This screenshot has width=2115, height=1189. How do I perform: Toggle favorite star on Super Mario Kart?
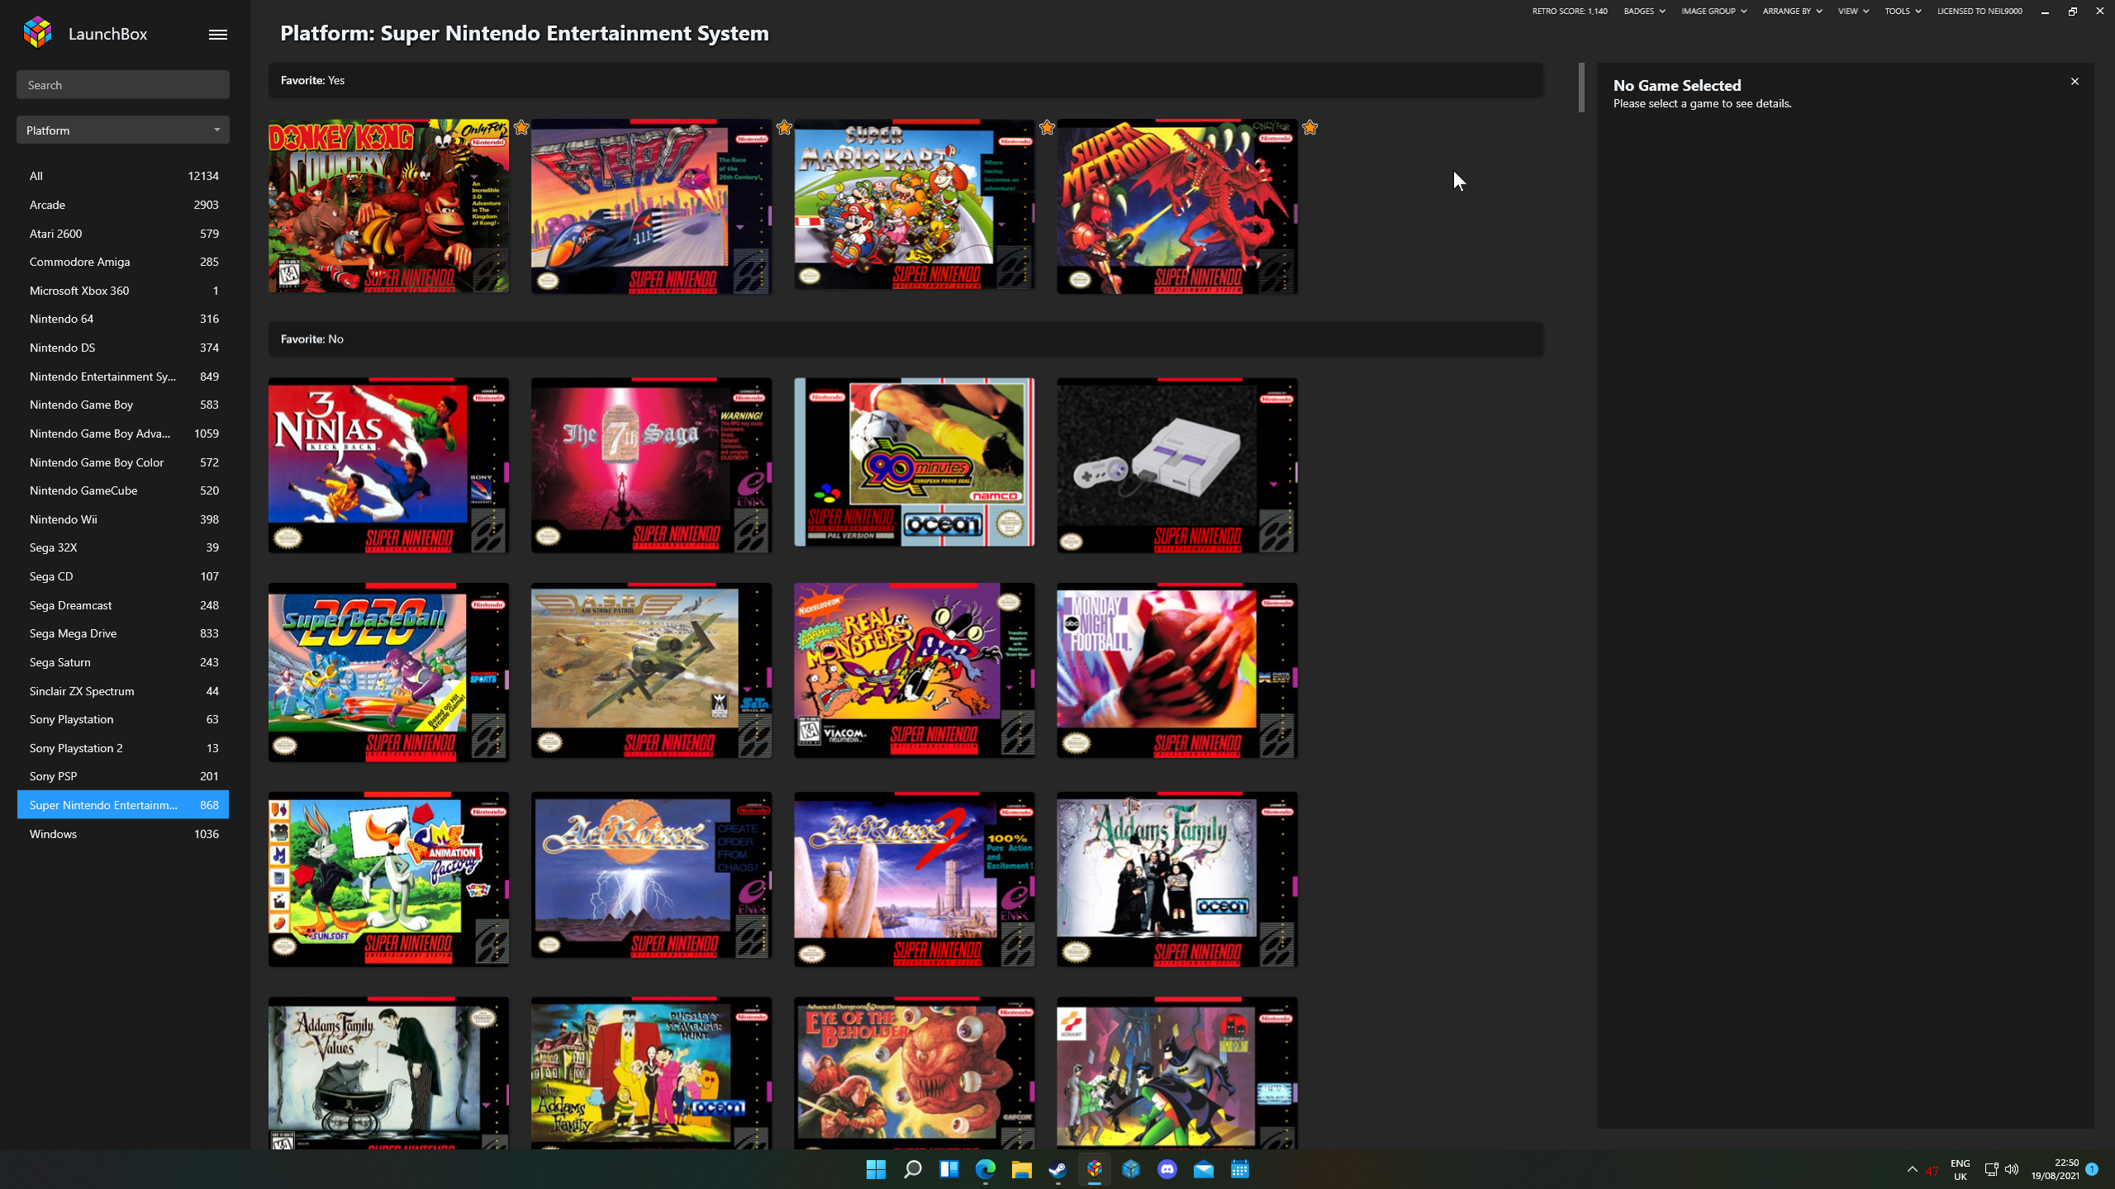tap(1047, 127)
